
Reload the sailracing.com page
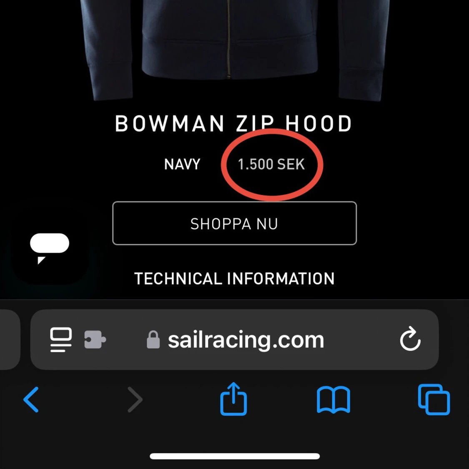coord(410,339)
